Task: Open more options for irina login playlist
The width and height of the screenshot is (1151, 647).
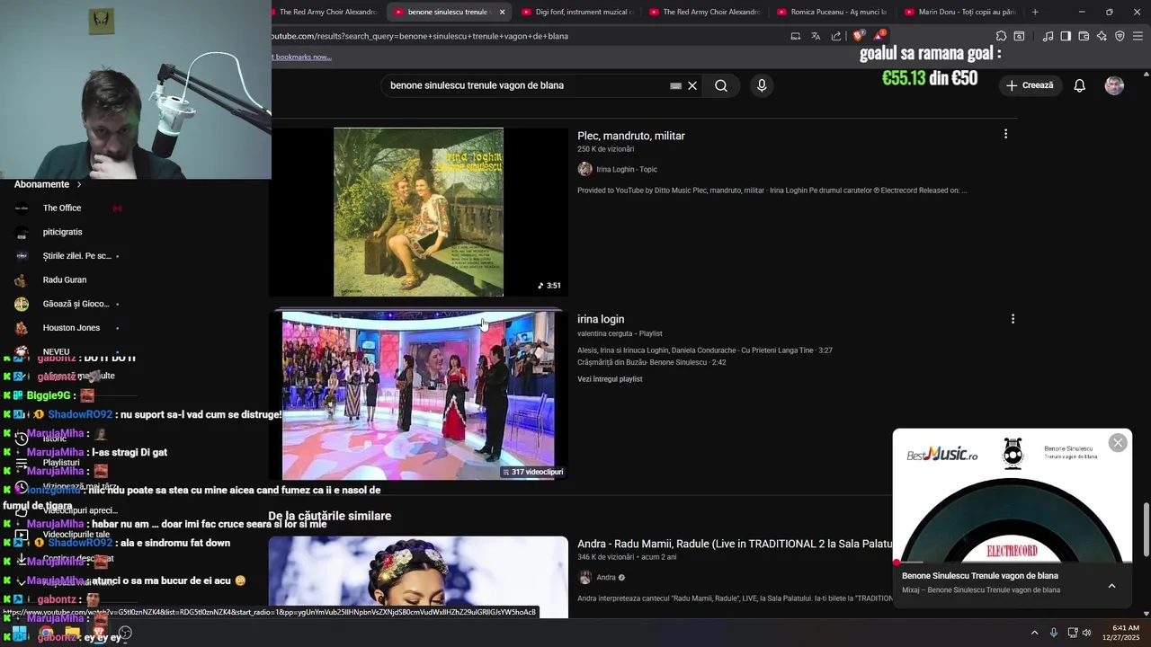Action: pos(1013,319)
